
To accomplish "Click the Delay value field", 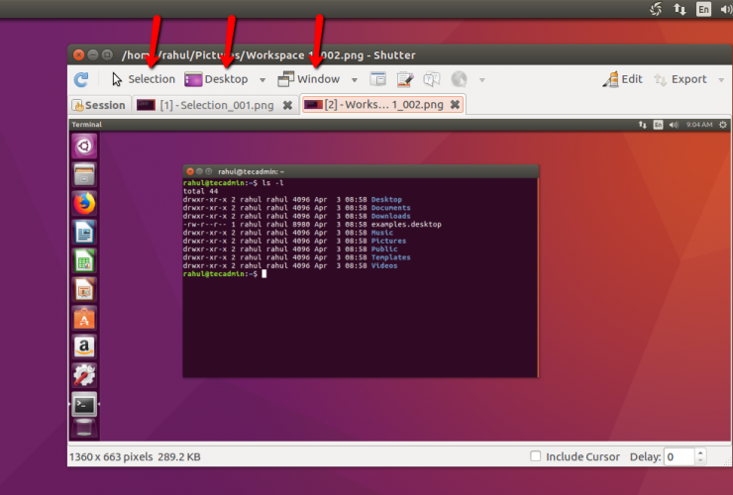I will click(x=678, y=456).
